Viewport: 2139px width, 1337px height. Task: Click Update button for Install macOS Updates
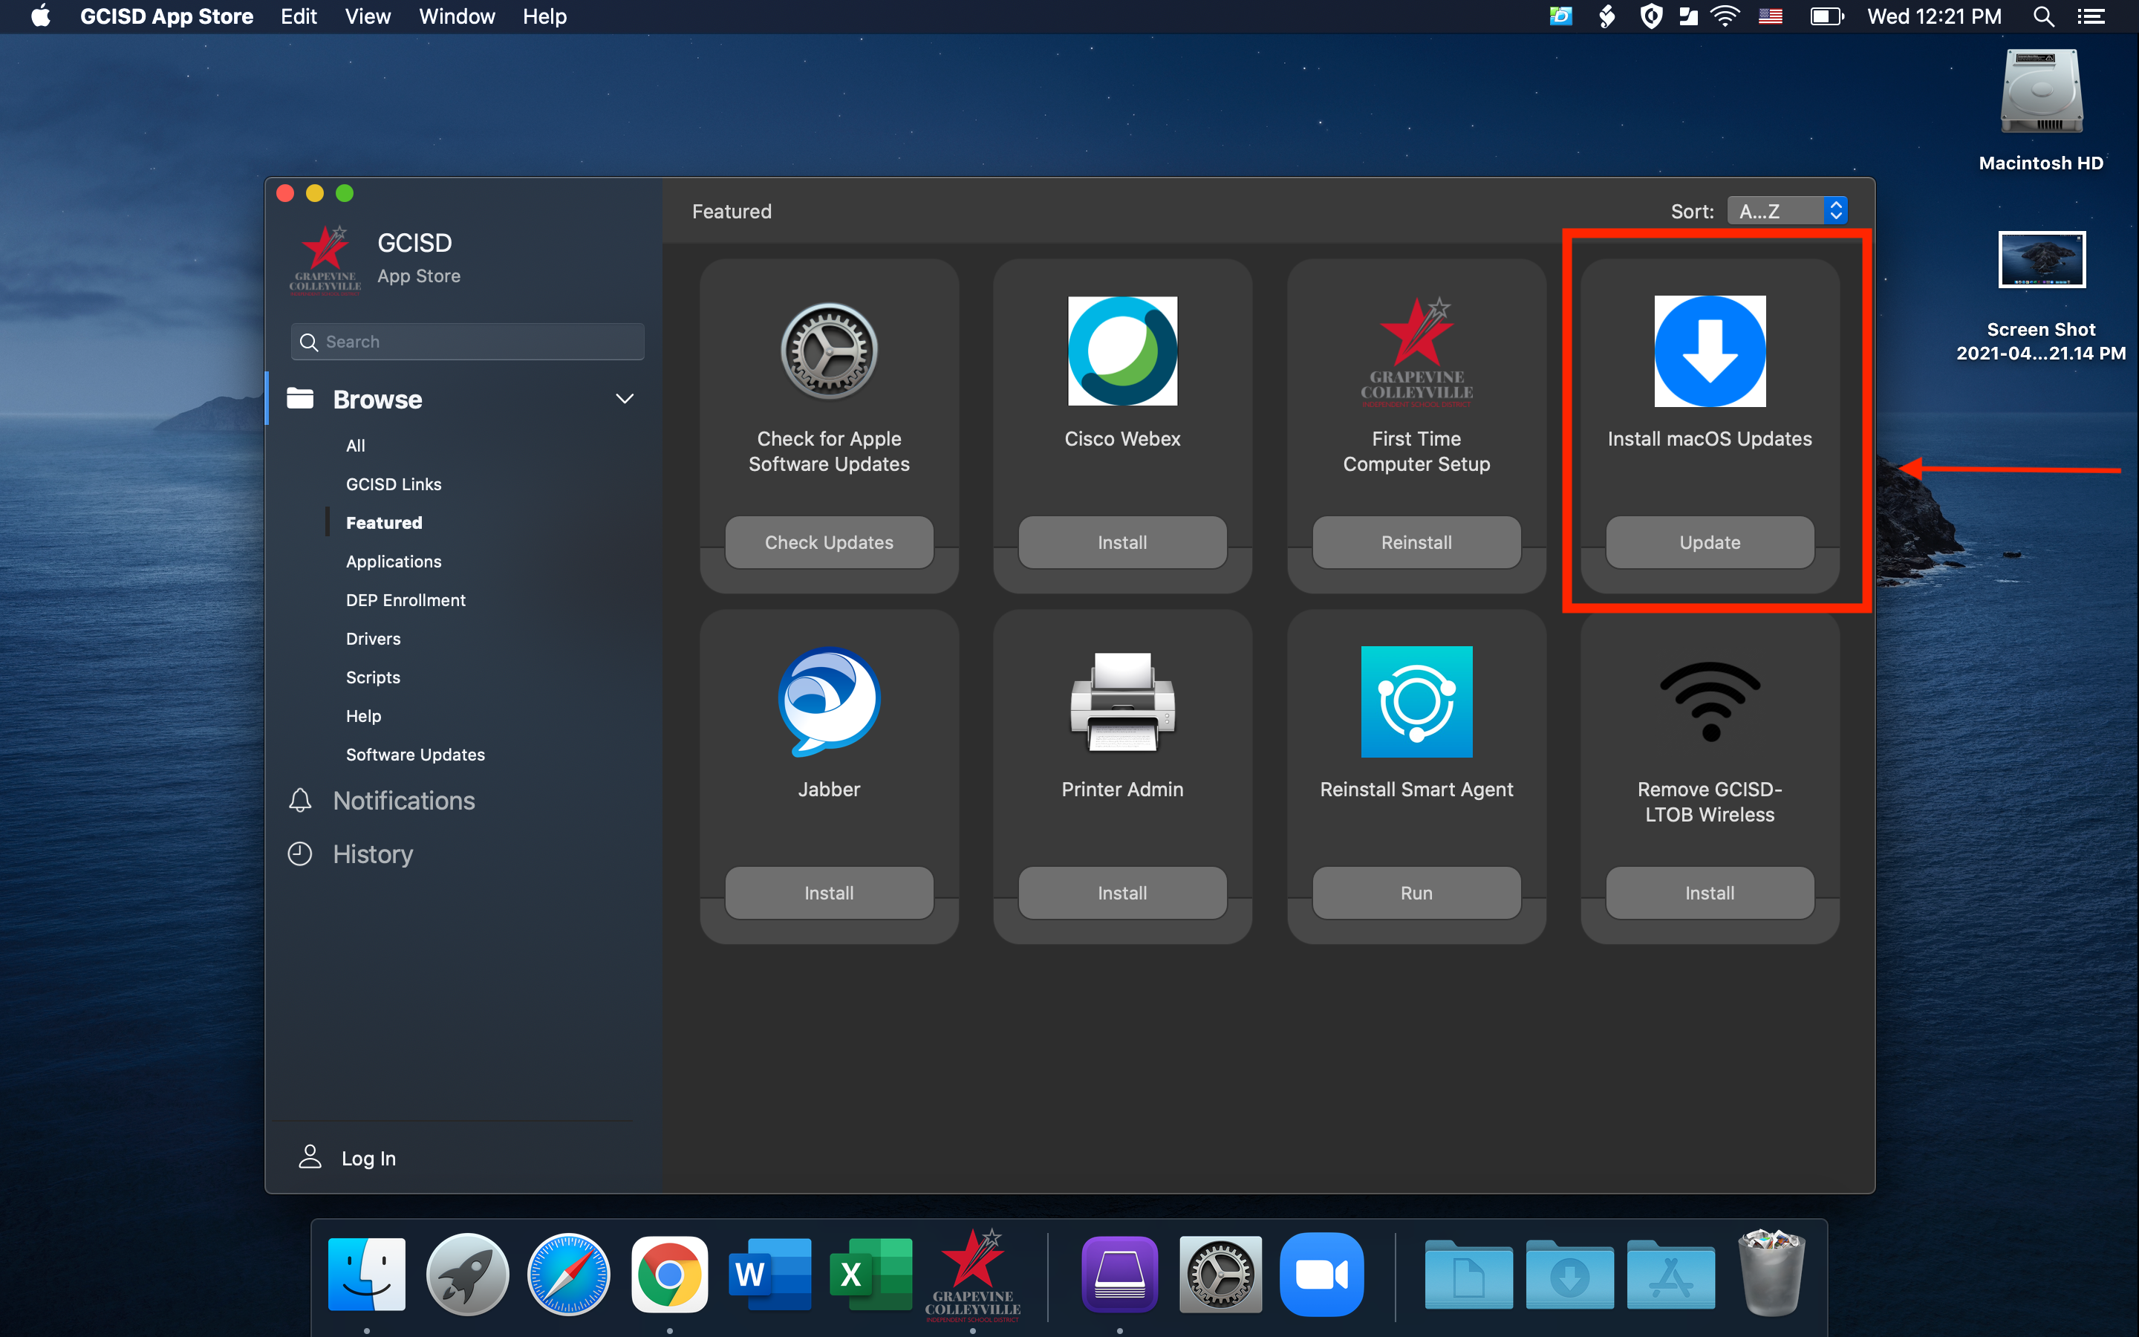[x=1710, y=542]
